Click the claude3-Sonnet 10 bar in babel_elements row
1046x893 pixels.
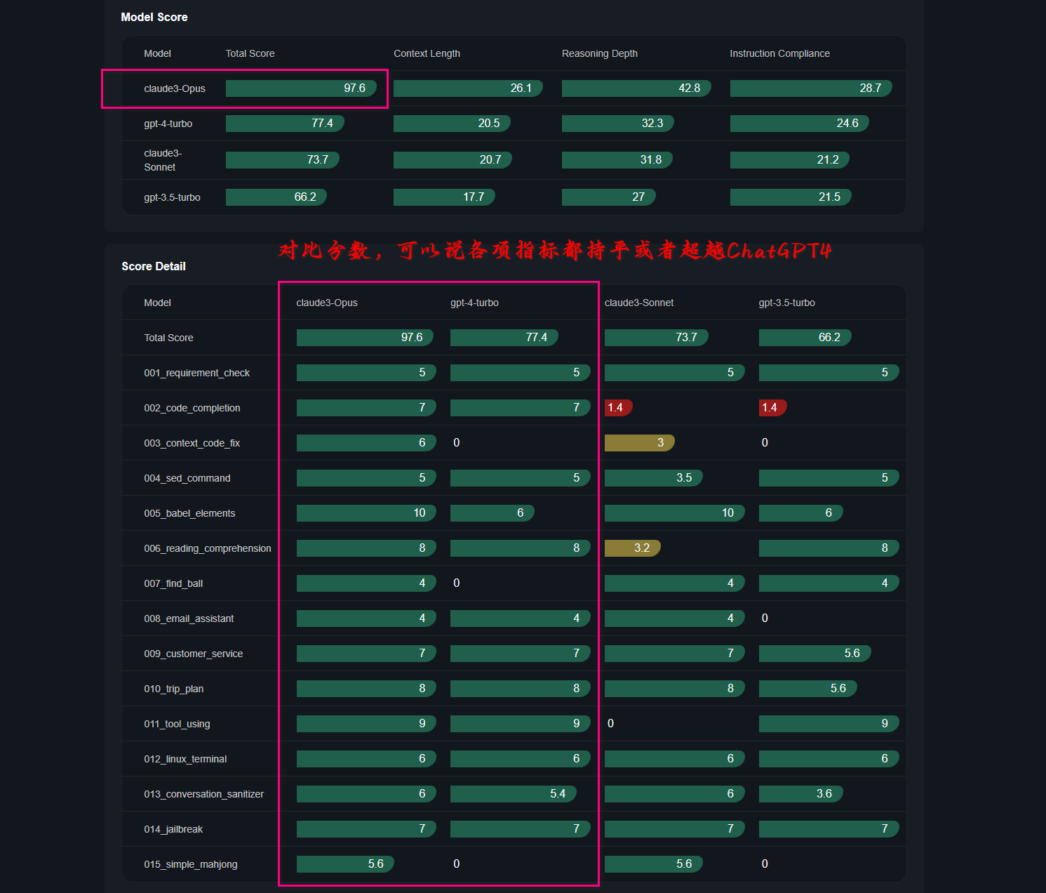(675, 512)
